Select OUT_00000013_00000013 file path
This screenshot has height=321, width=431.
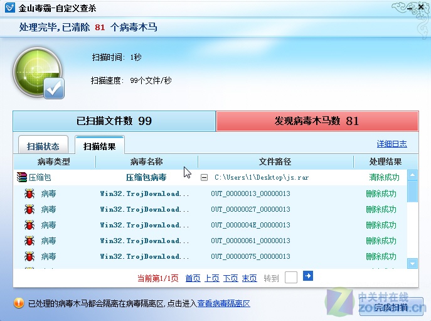coord(250,193)
